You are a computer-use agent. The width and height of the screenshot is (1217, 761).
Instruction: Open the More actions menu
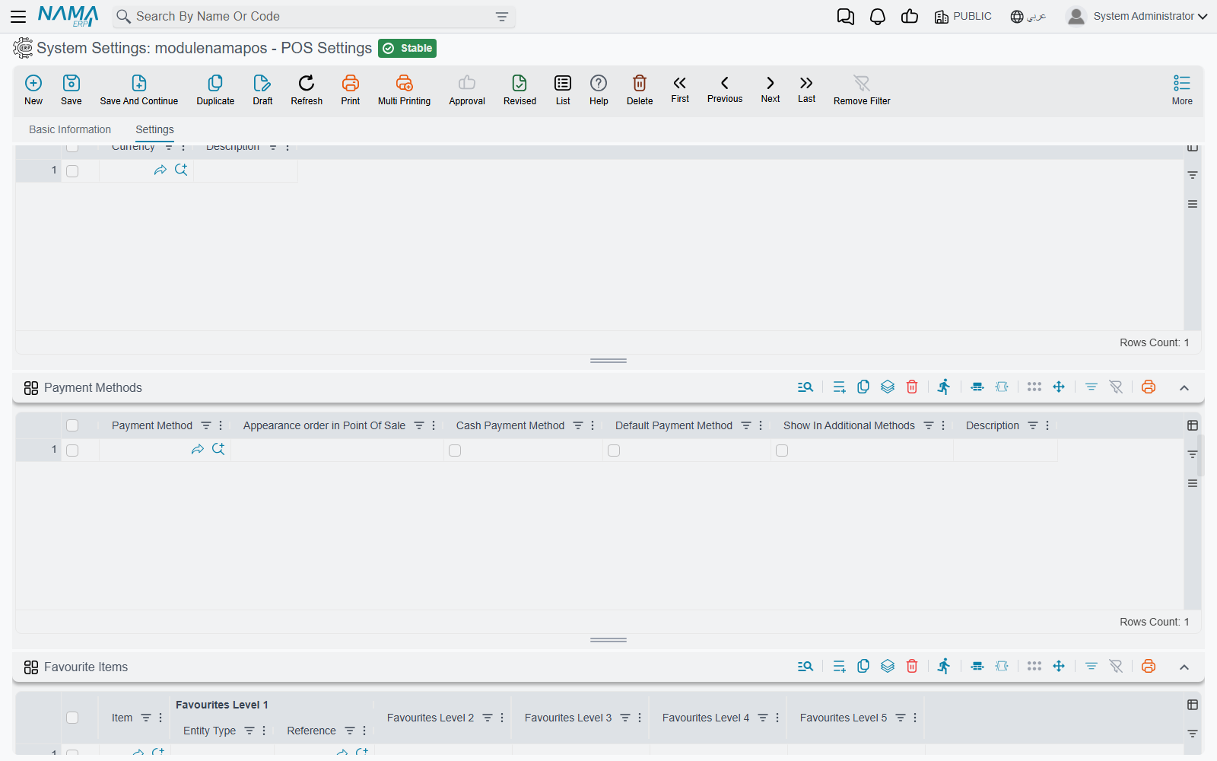tap(1182, 90)
